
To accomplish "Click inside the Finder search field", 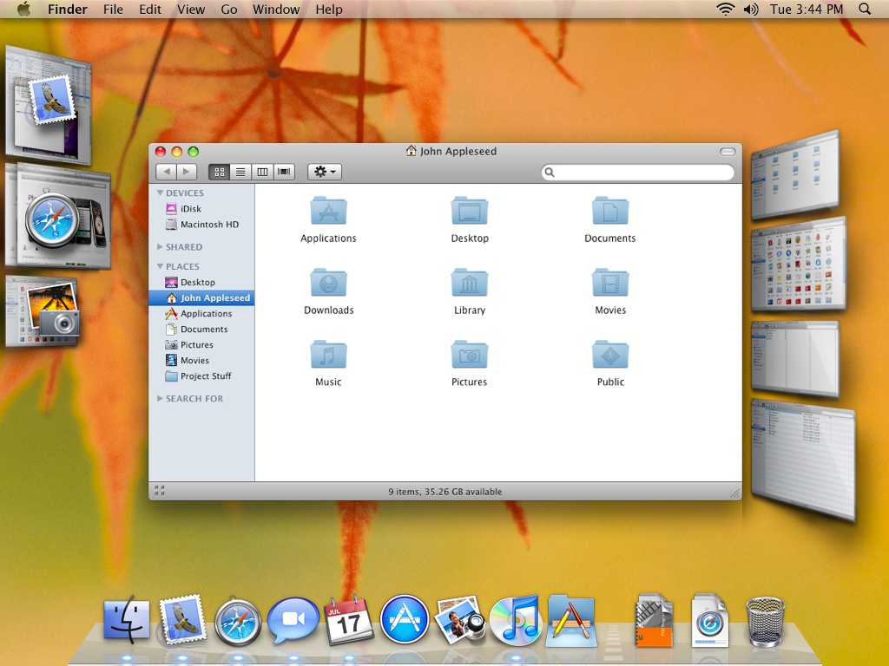I will pos(638,172).
